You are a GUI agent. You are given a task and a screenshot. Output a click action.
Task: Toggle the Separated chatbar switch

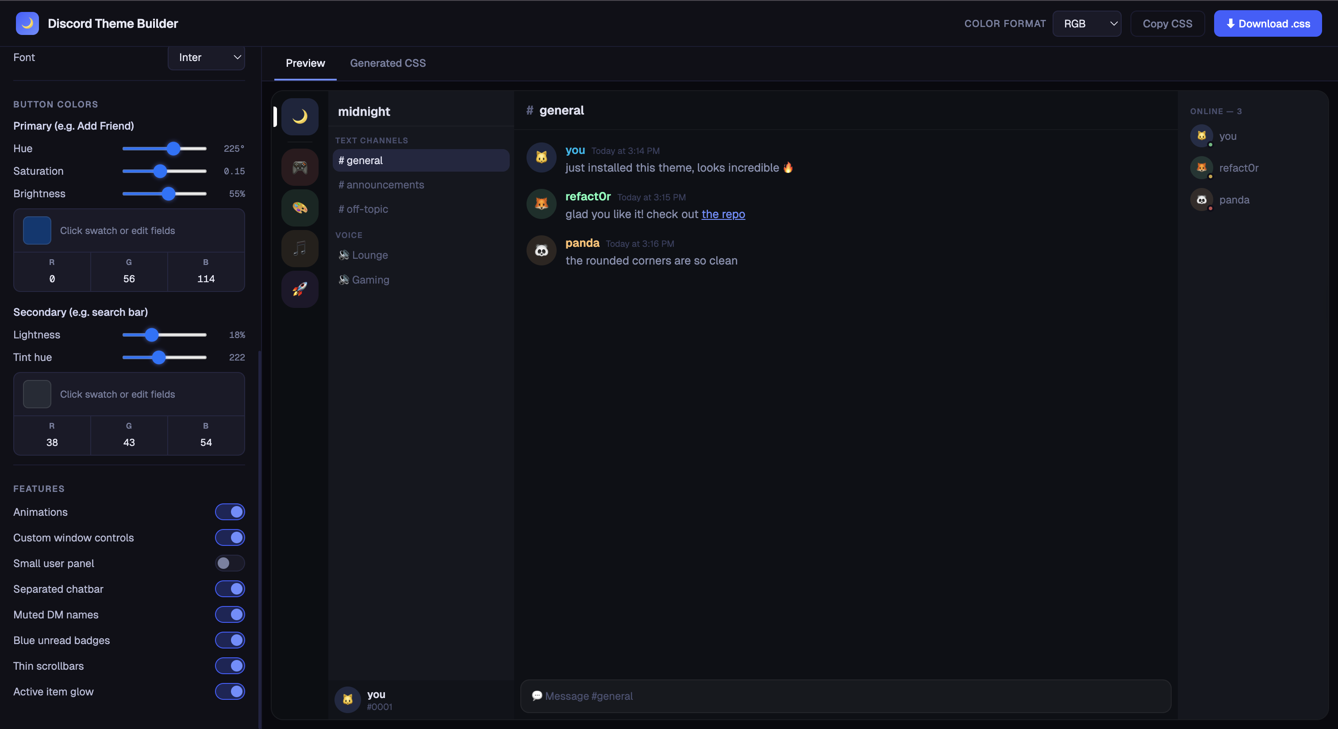coord(230,589)
